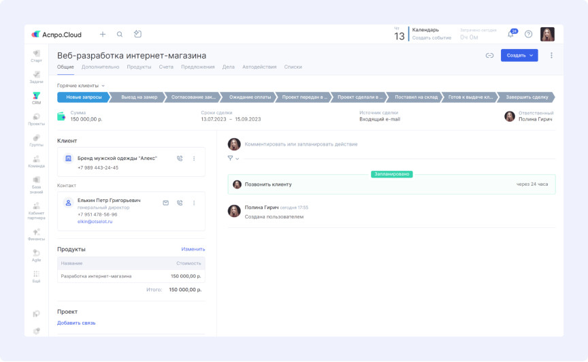
Task: Click the help question mark icon
Action: pyautogui.click(x=529, y=35)
